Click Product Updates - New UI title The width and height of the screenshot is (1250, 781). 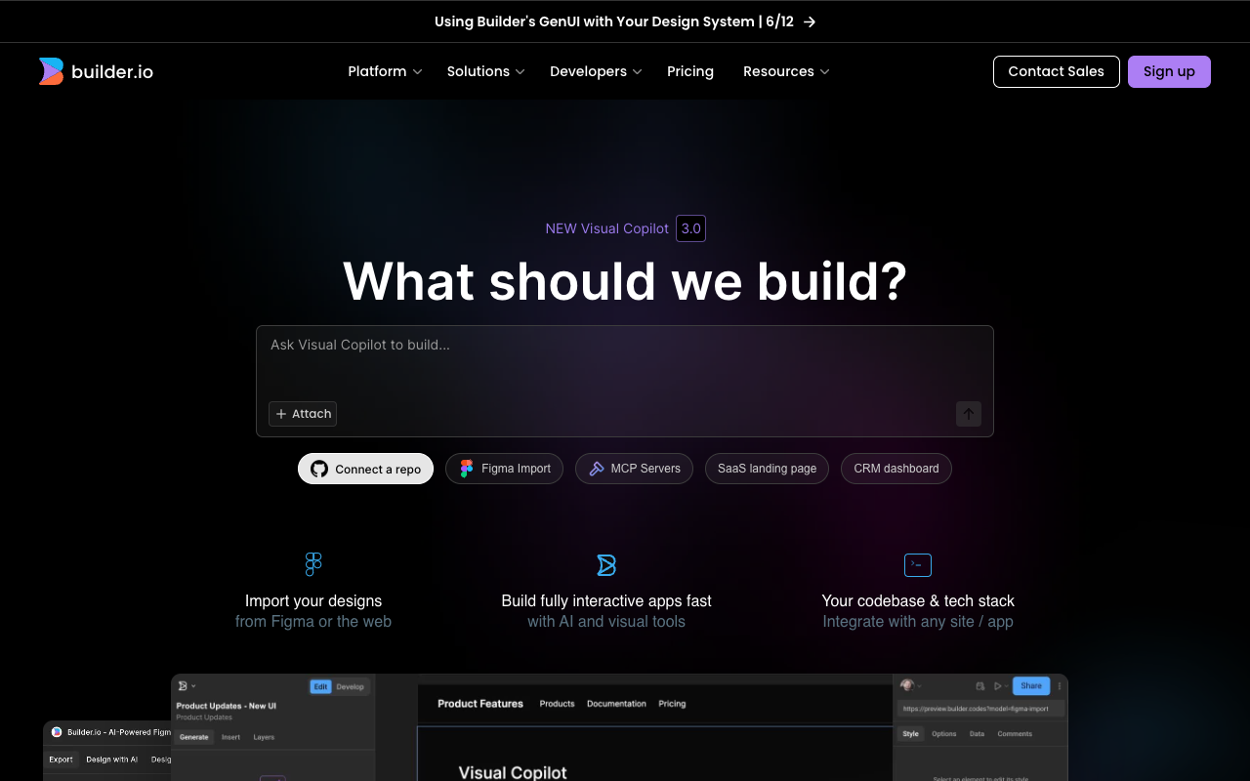tap(227, 706)
